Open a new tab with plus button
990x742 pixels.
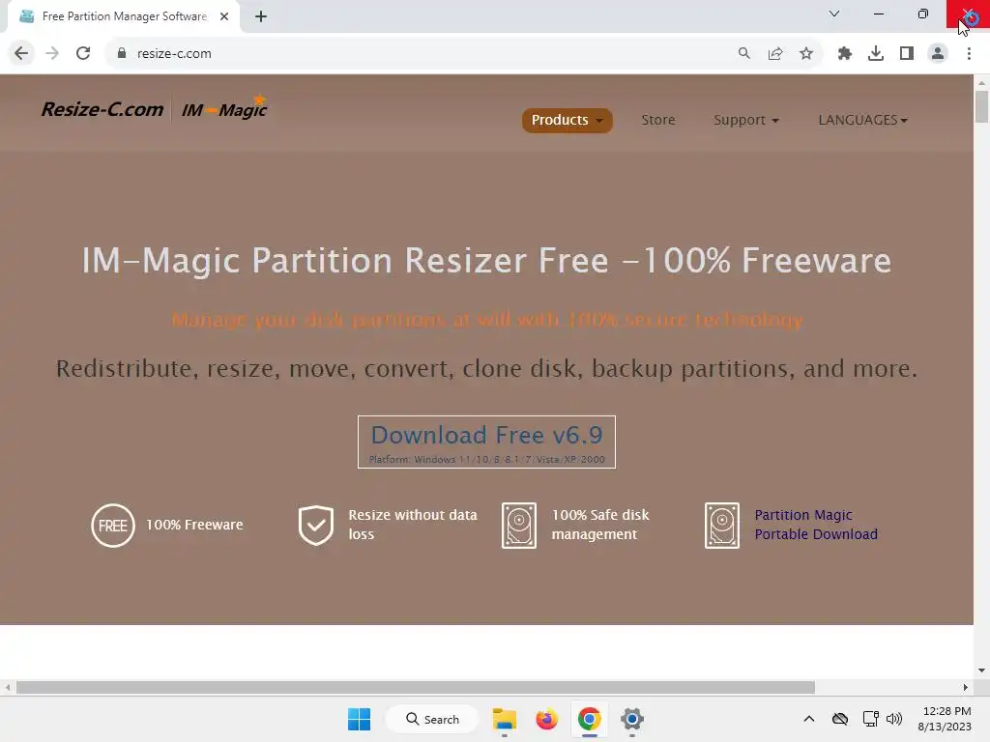pos(261,16)
